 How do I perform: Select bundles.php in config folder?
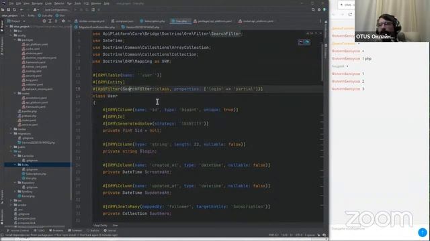(27, 112)
